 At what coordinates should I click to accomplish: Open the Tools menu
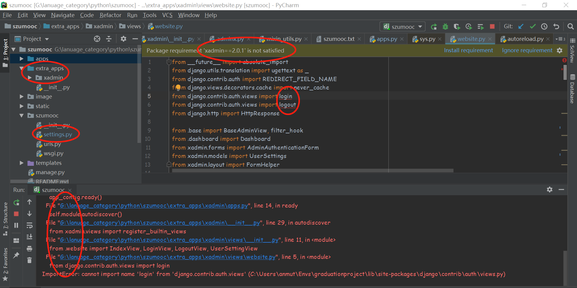click(150, 15)
